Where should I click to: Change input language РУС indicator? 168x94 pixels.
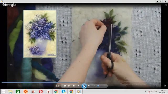(x=156, y=92)
